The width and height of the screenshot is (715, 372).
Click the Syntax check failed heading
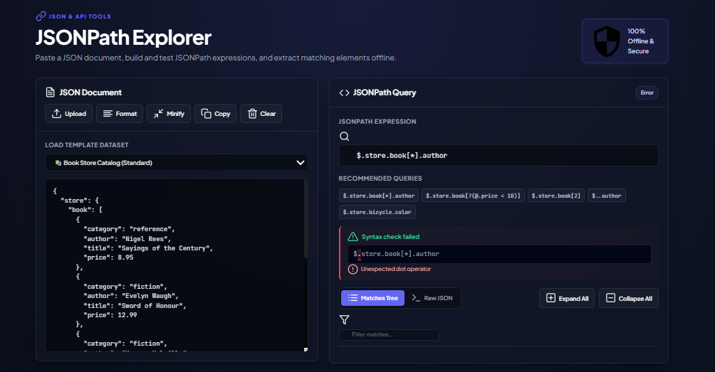390,237
